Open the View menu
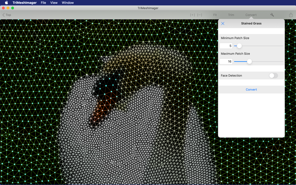Viewport: 296px width, 185px height. tap(54, 3)
